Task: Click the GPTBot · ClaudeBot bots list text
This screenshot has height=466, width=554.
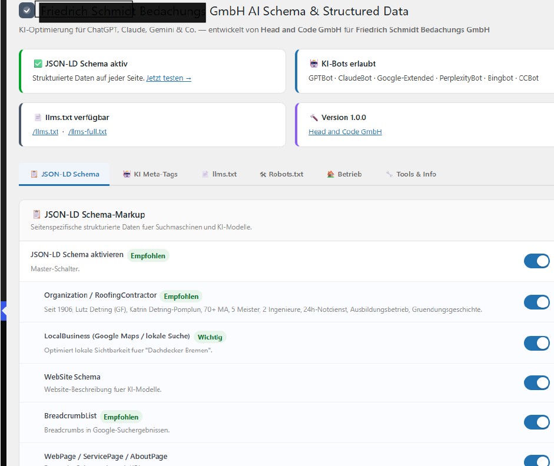Action: pyautogui.click(x=423, y=78)
